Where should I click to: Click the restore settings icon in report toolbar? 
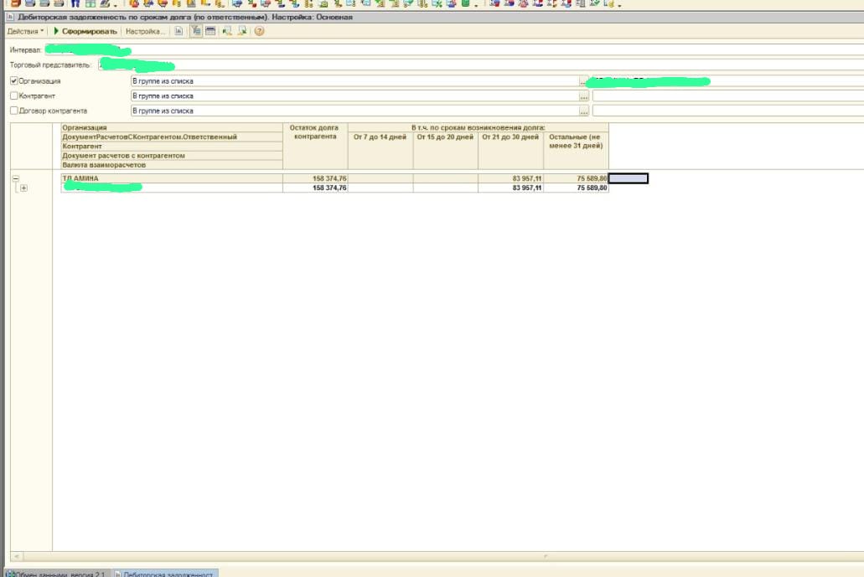[x=227, y=31]
